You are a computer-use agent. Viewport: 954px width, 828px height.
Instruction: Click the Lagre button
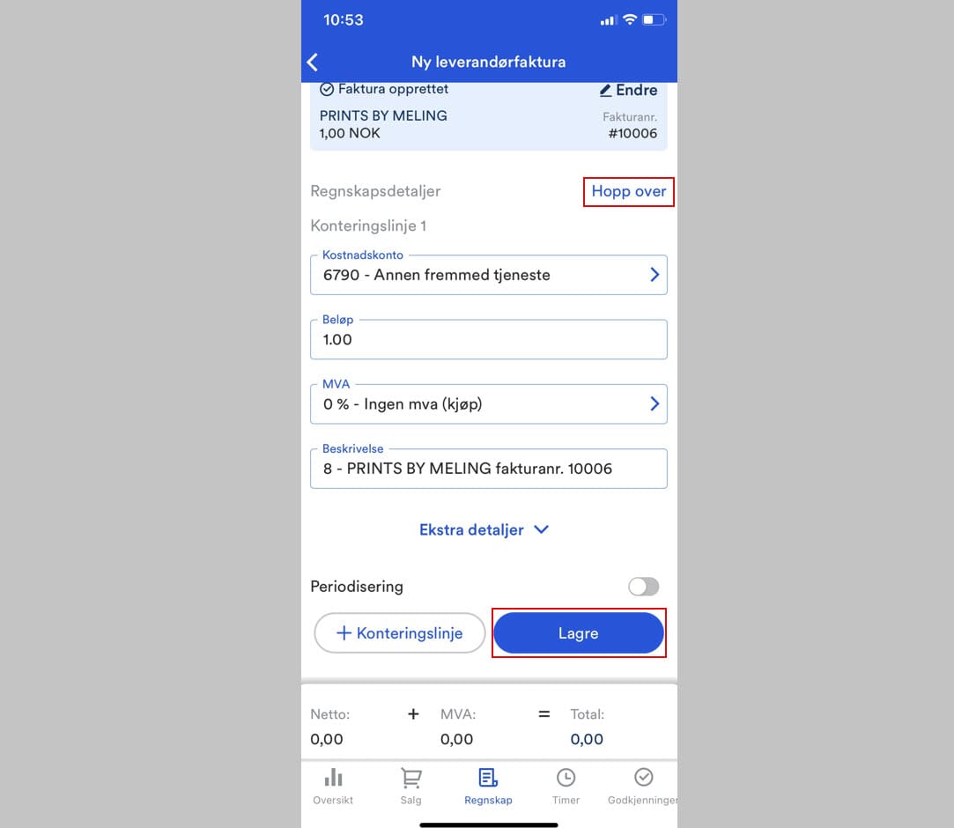tap(579, 633)
